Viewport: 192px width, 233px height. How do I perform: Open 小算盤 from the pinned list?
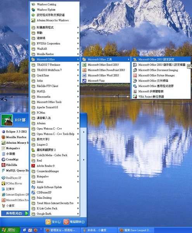14,154
